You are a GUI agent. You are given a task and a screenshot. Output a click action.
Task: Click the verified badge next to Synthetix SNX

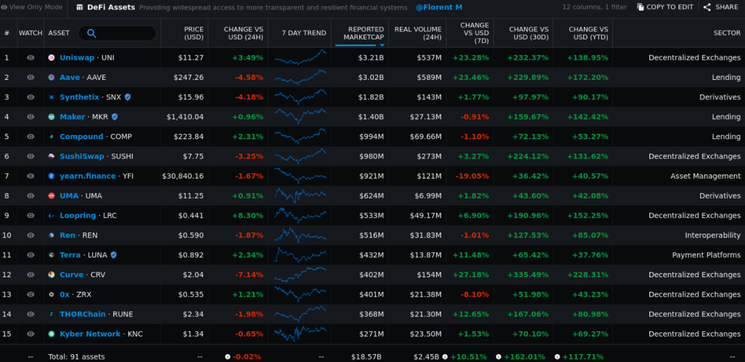pyautogui.click(x=127, y=97)
